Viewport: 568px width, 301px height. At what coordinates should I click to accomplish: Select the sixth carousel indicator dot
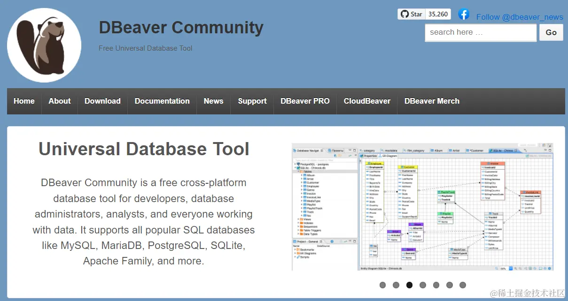pyautogui.click(x=449, y=285)
